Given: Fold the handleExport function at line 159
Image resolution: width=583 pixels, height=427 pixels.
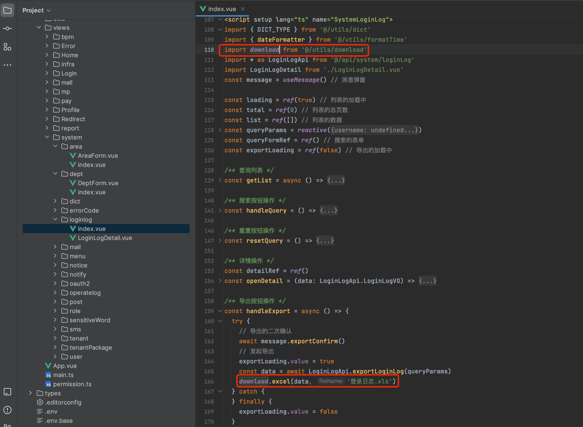Looking at the screenshot, I should [220, 311].
